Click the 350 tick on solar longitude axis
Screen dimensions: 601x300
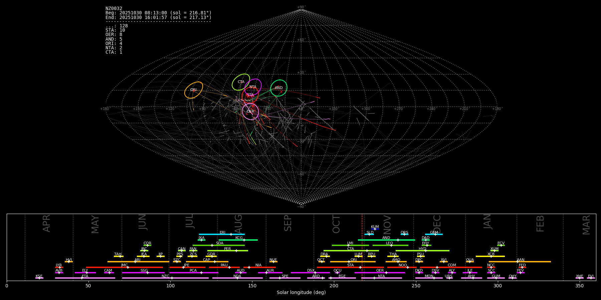(x=580, y=286)
